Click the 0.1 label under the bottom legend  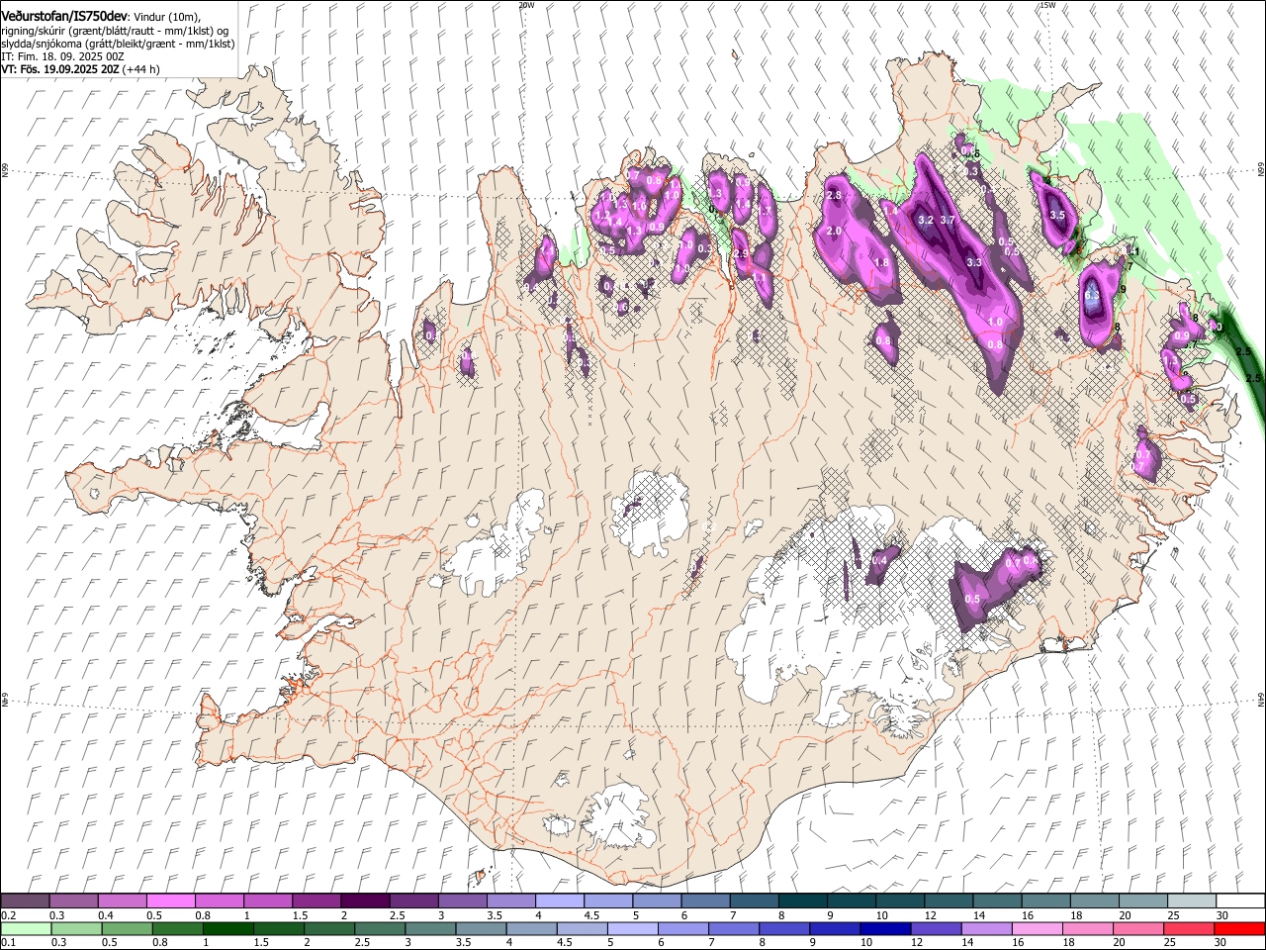(x=8, y=942)
